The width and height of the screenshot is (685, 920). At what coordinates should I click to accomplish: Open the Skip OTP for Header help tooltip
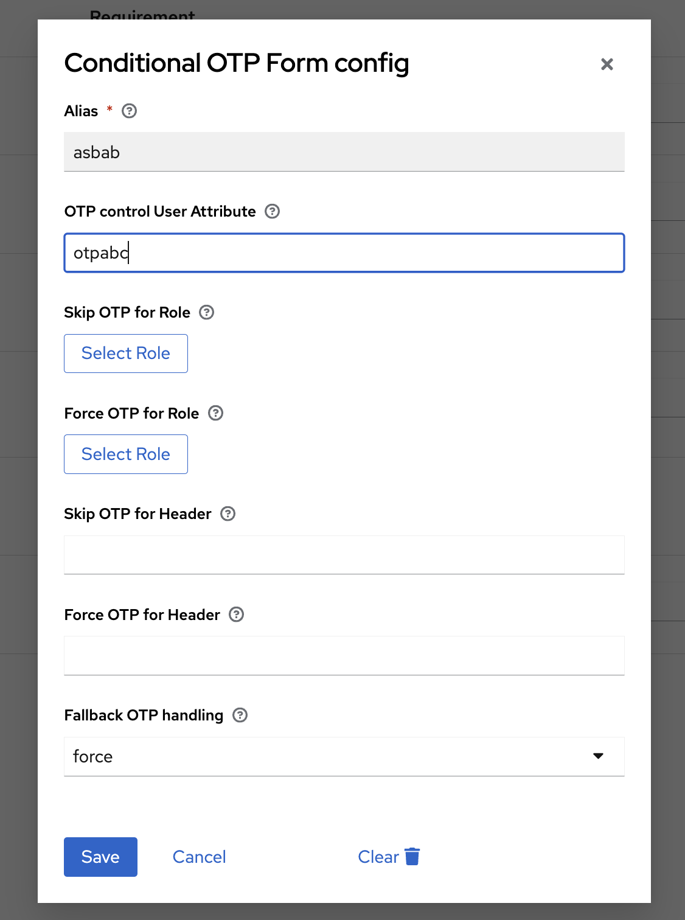click(x=228, y=514)
